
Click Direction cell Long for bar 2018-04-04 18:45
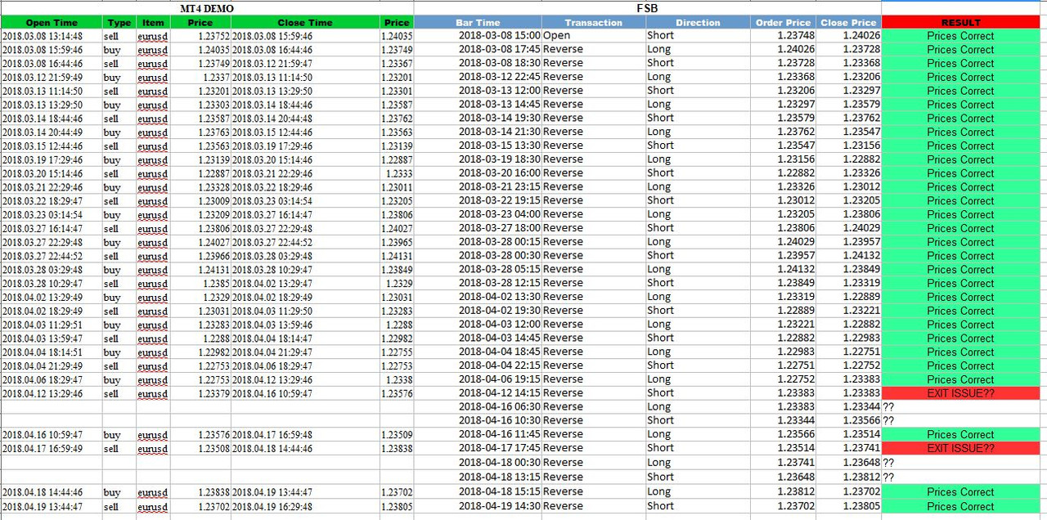[x=659, y=352]
